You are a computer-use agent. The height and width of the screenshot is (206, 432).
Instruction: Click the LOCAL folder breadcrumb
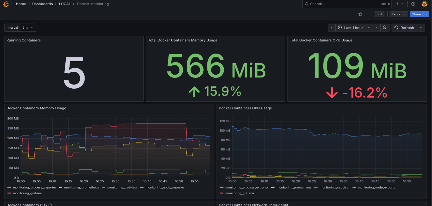[65, 4]
